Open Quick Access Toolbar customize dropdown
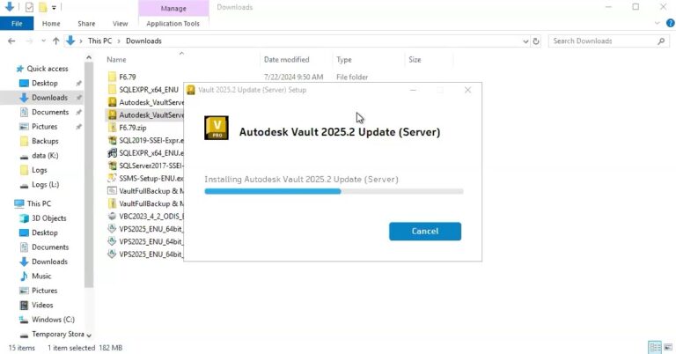Screen dimensions: 676x354 coord(54,7)
